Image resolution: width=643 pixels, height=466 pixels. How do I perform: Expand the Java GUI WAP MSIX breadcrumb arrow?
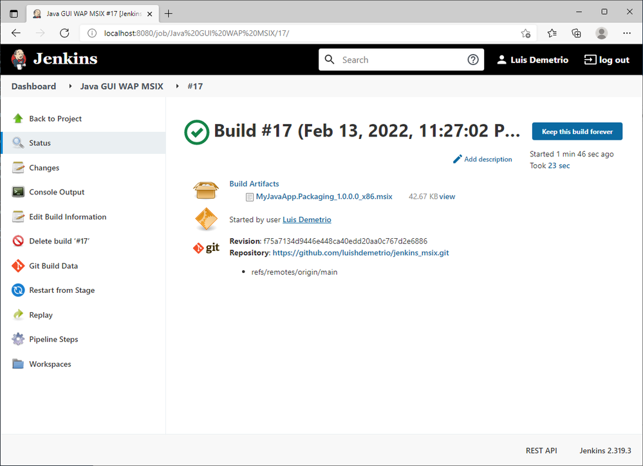pos(177,86)
